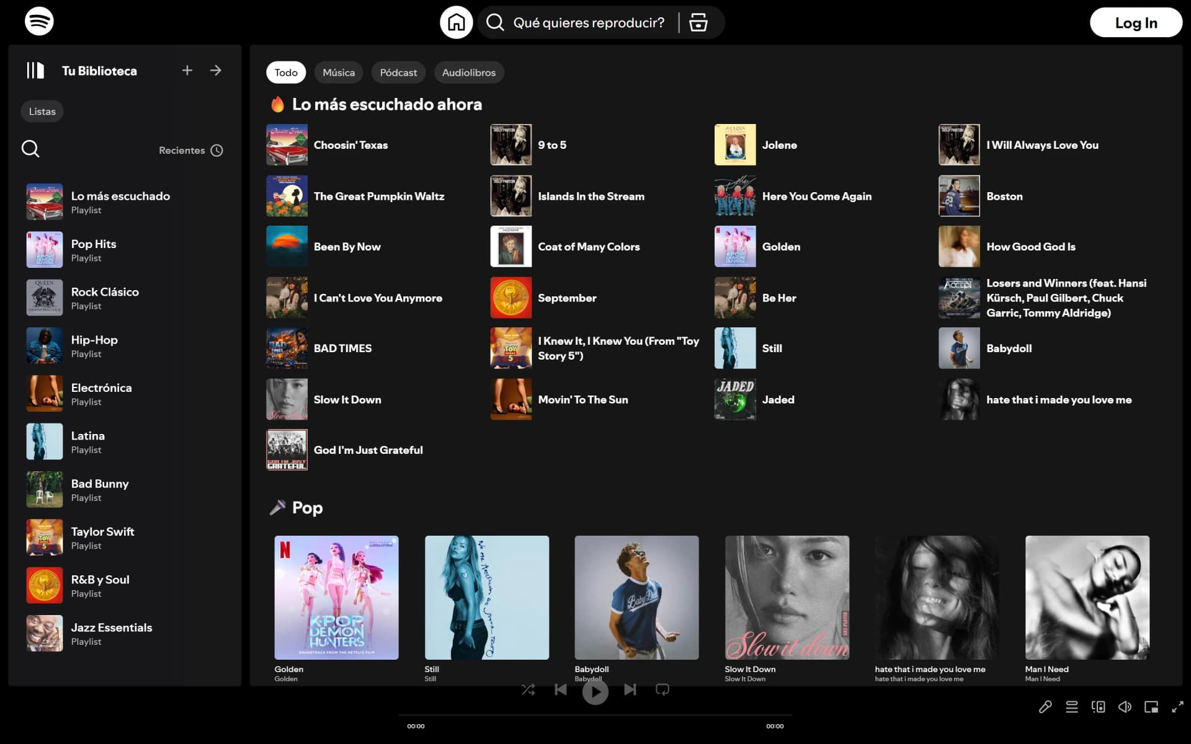Open connect to a device icon

1099,707
